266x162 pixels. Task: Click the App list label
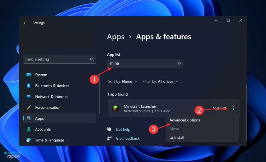[x=114, y=55]
